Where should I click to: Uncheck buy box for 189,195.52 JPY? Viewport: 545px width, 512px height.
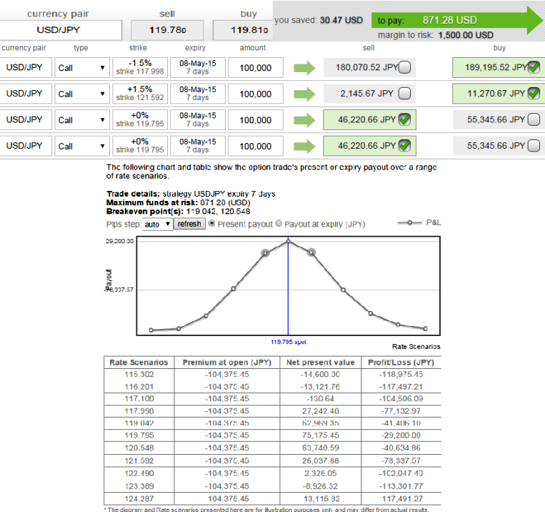click(x=534, y=68)
